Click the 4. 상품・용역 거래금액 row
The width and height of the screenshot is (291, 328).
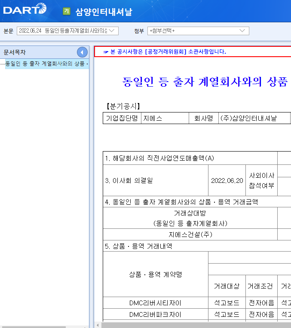(x=197, y=202)
